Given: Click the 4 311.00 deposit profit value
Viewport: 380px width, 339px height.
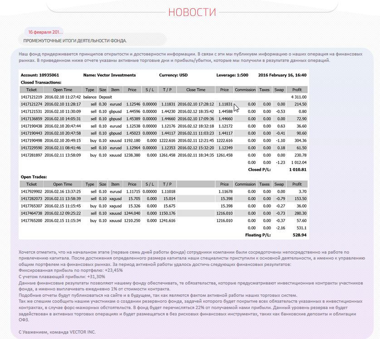Looking at the screenshot, I should pyautogui.click(x=299, y=97).
